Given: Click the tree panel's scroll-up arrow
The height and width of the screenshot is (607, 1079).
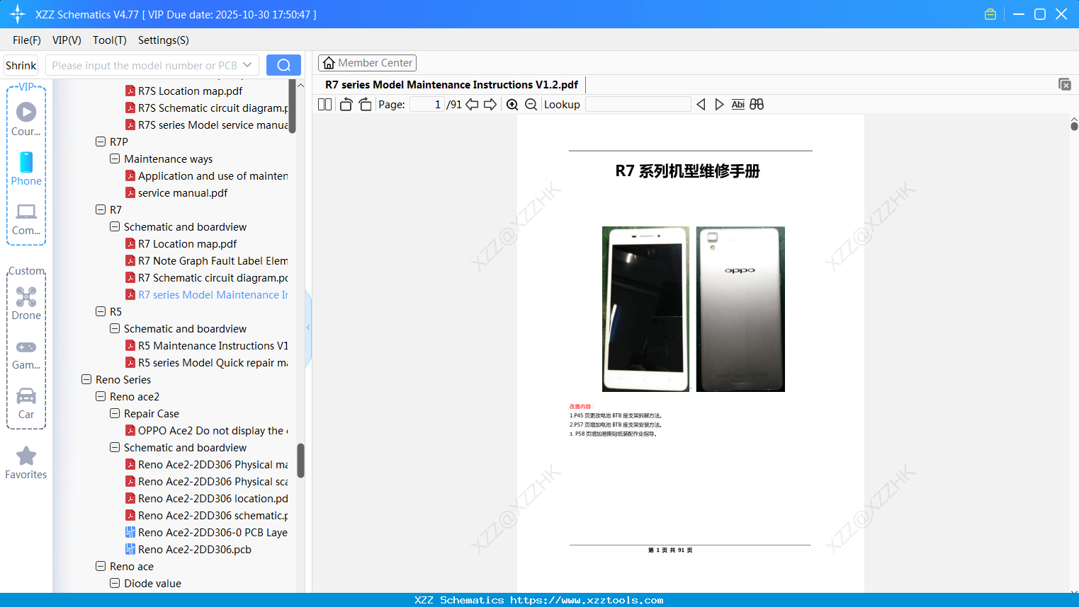Looking at the screenshot, I should click(300, 85).
